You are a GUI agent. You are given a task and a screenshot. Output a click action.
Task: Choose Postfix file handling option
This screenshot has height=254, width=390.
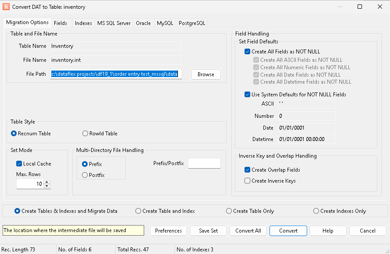(85, 175)
